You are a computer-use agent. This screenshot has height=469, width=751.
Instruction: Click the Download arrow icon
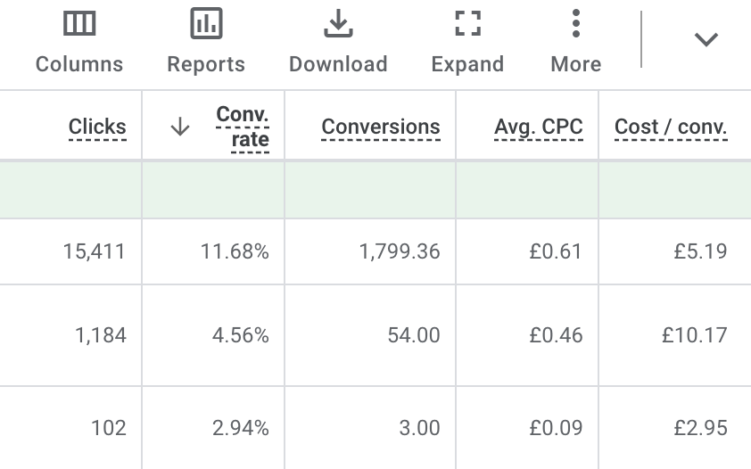[338, 23]
